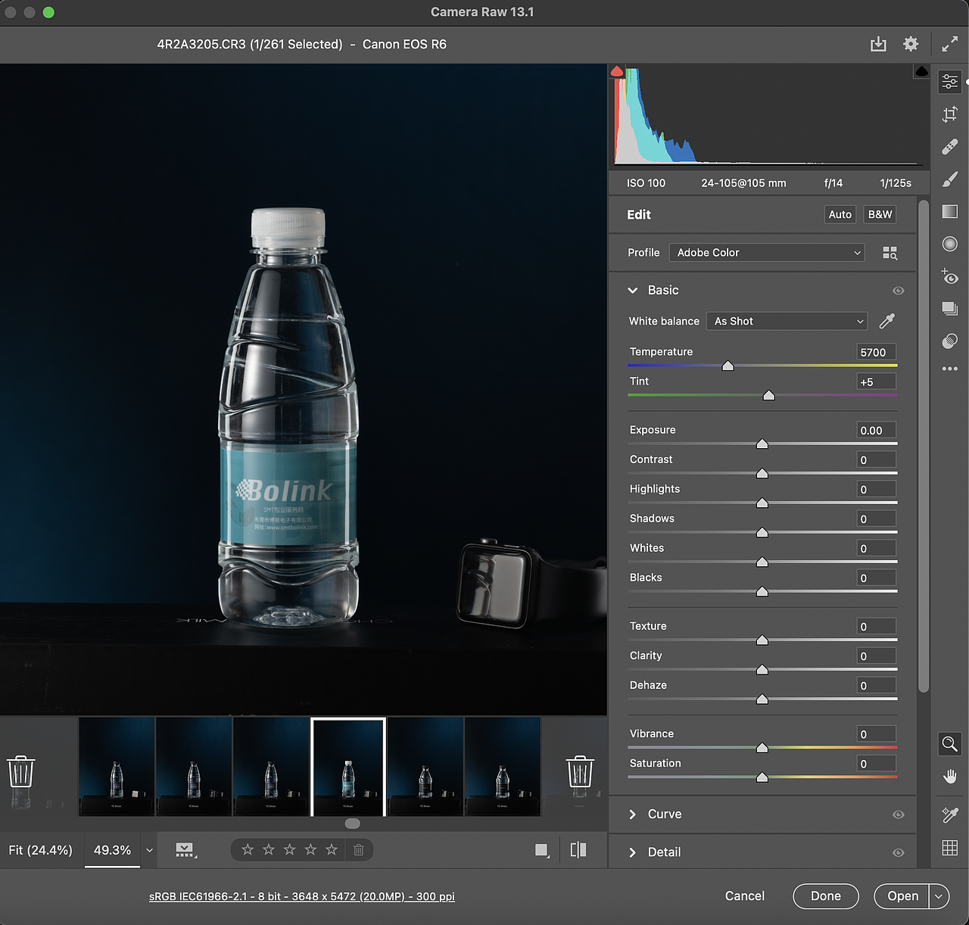Collapse the Basic panel section

point(633,290)
